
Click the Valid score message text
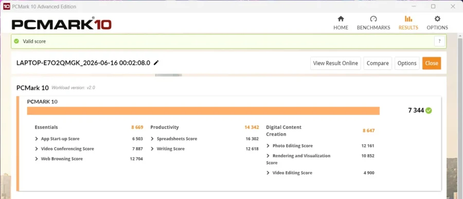[34, 42]
